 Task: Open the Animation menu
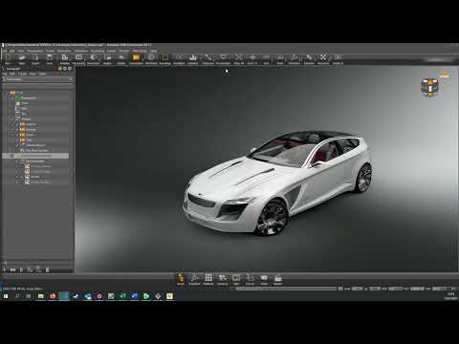pos(64,51)
